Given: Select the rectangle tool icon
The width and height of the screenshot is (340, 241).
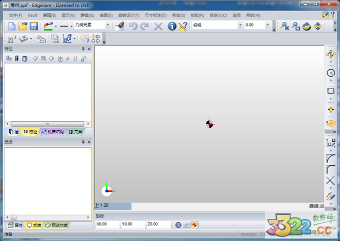Looking at the screenshot, I should point(330,91).
